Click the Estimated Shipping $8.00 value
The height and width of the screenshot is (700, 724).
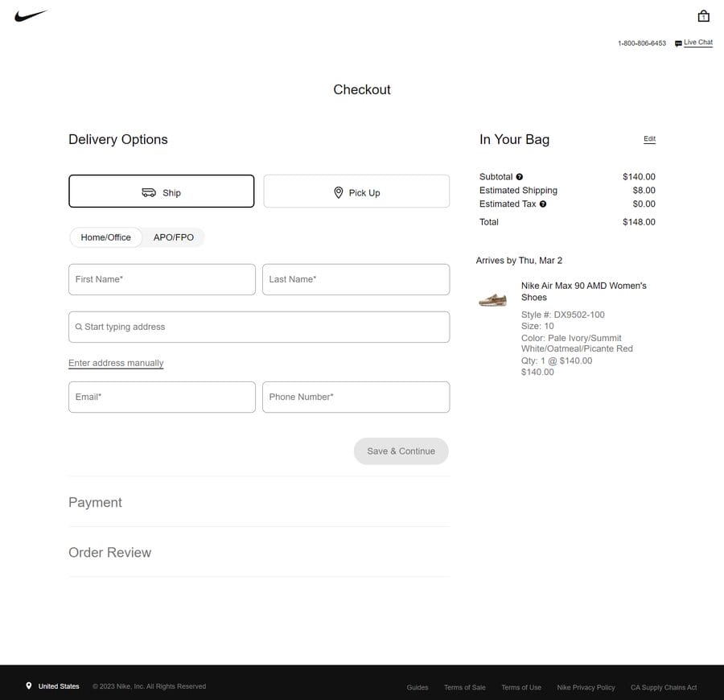[x=644, y=190]
